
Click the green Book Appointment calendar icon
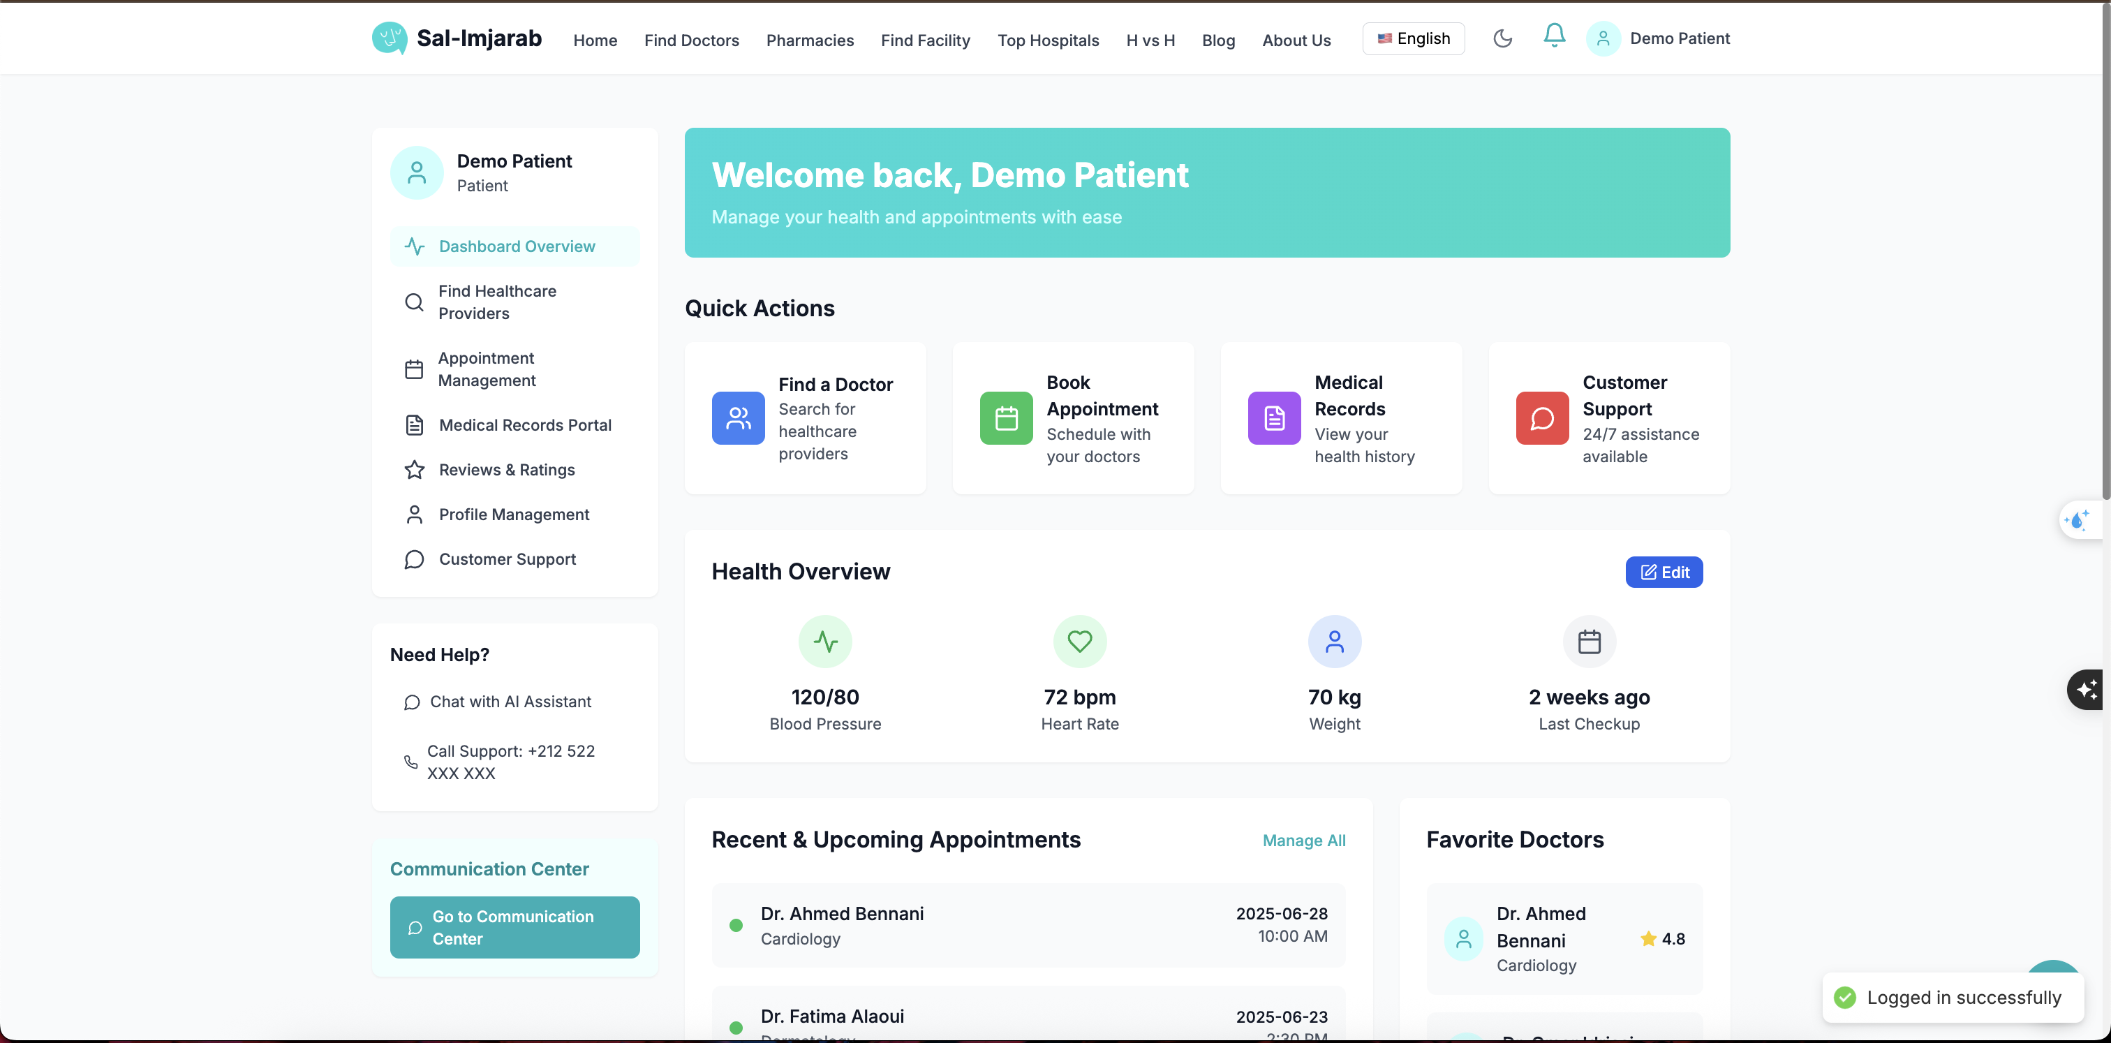(x=1005, y=418)
